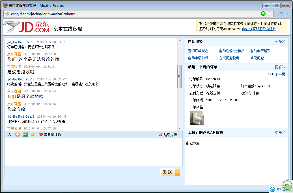The width and height of the screenshot is (293, 193).
Task: Open the 常见问题 FAQ link
Action: (257, 58)
